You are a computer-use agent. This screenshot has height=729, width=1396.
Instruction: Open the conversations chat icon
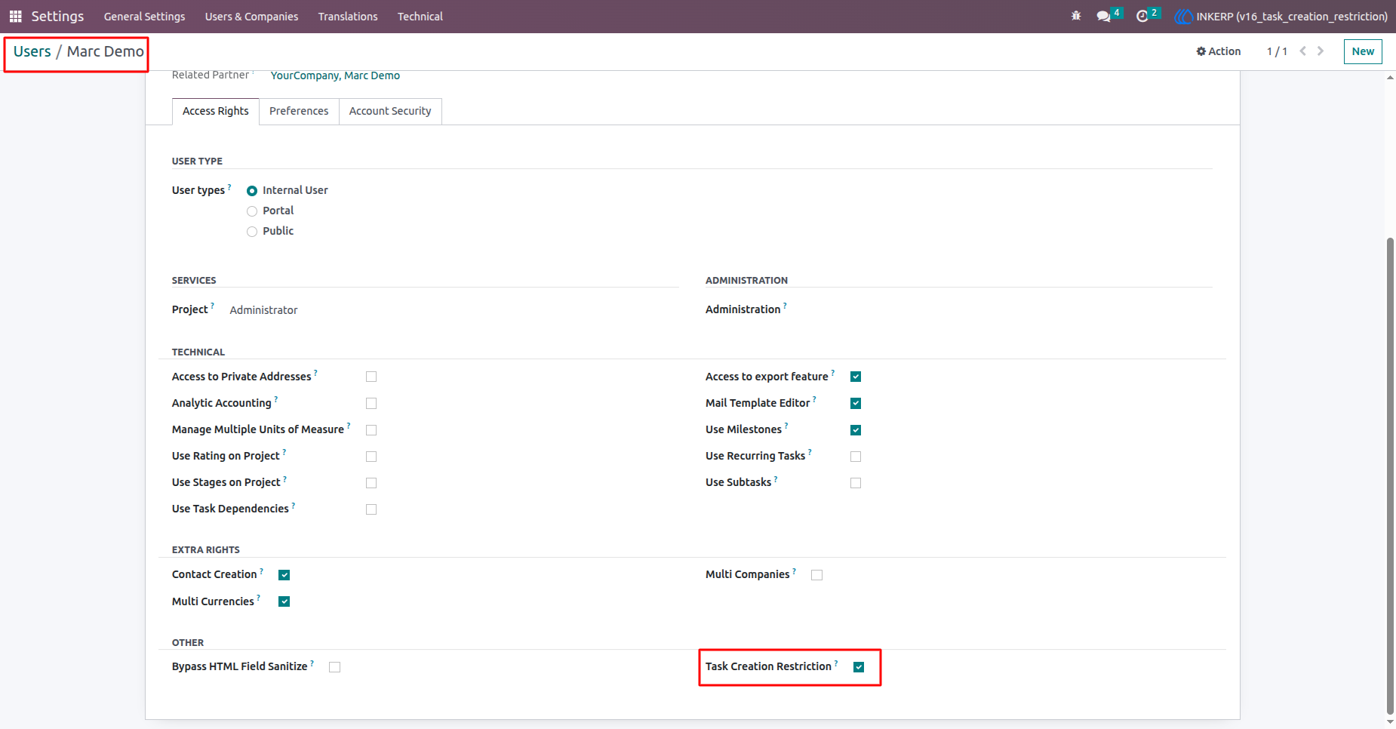(1103, 16)
